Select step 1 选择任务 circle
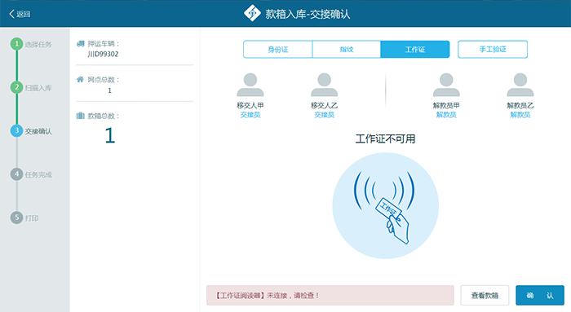Image resolution: width=571 pixels, height=312 pixels. coord(16,44)
